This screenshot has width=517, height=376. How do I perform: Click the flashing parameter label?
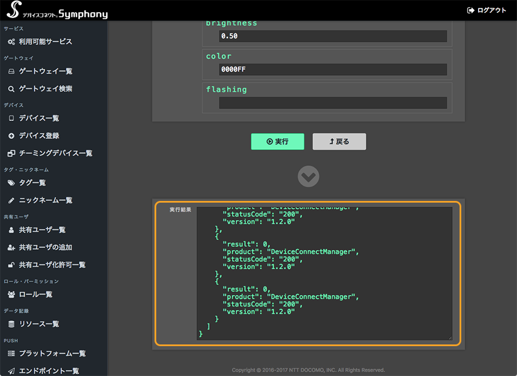coord(226,90)
